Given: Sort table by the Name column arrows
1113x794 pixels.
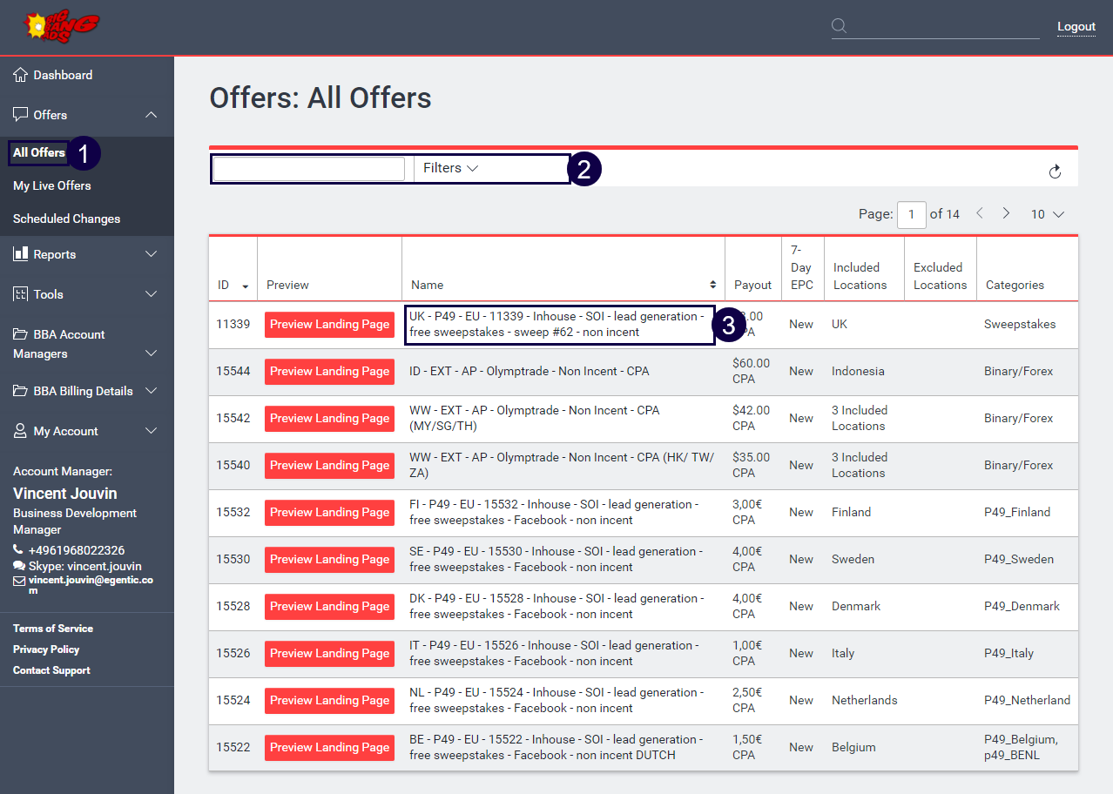Looking at the screenshot, I should click(713, 285).
